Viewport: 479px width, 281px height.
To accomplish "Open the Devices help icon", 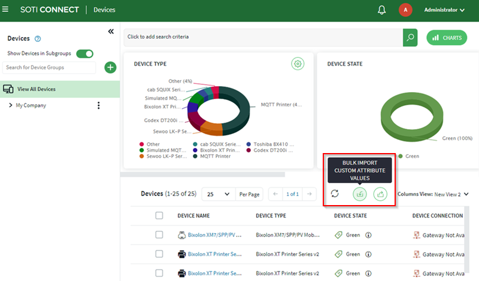I will [x=38, y=39].
